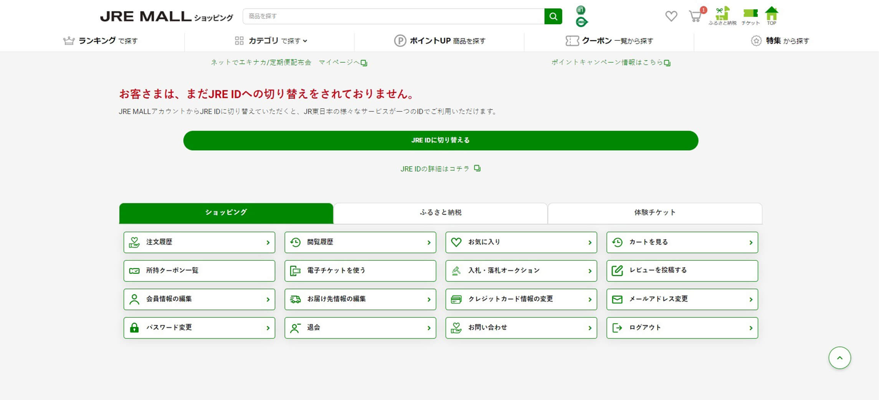Open the shopping cart icon in header
The image size is (879, 400).
[x=696, y=16]
